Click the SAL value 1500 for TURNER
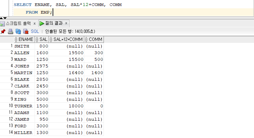The height and width of the screenshot is (138, 254). pyautogui.click(x=42, y=106)
